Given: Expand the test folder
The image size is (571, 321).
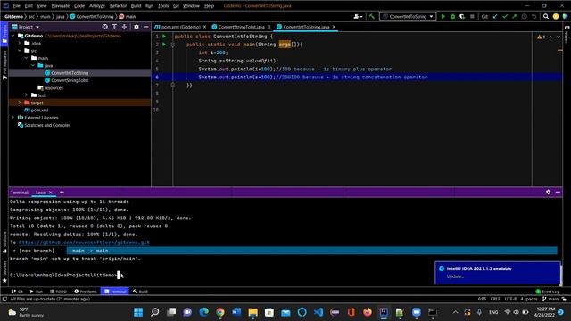Looking at the screenshot, I should [x=26, y=95].
